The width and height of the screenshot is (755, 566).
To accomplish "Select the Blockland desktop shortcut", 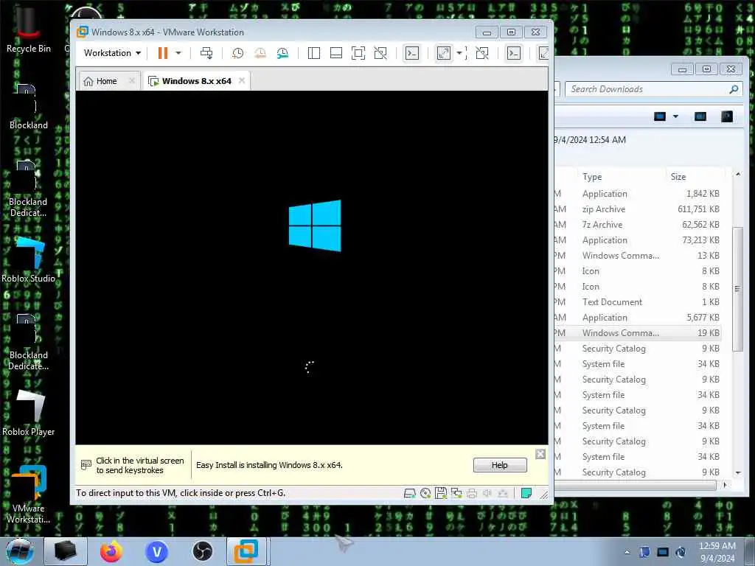I will pos(29,107).
